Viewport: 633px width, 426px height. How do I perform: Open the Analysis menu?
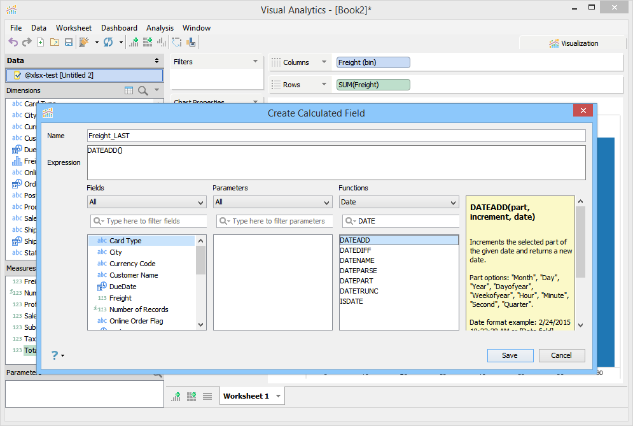pyautogui.click(x=160, y=28)
